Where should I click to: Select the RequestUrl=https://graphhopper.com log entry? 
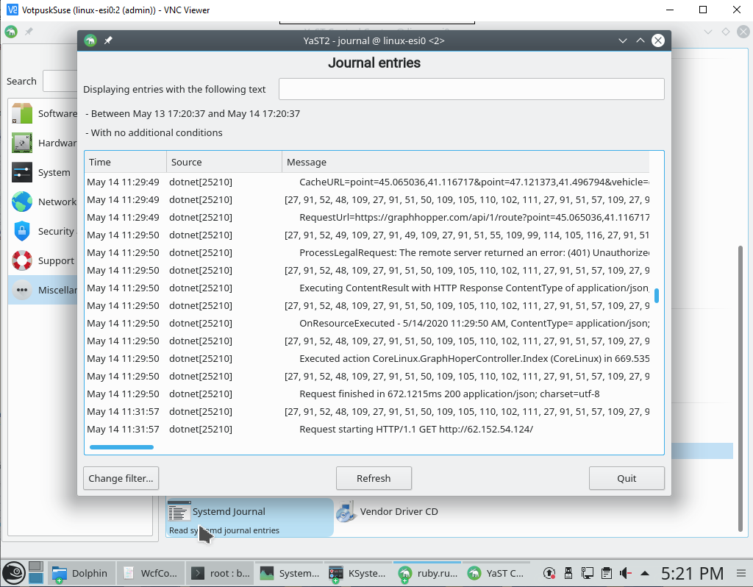[368, 218]
